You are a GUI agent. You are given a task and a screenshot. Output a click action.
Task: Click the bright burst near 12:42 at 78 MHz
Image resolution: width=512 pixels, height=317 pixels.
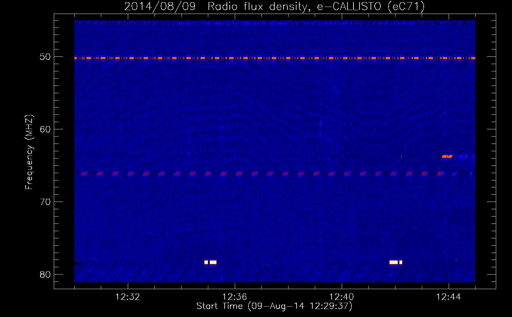pos(396,262)
